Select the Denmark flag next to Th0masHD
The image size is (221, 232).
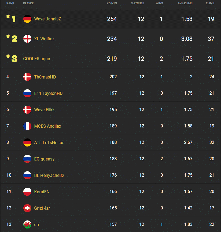pos(27,77)
